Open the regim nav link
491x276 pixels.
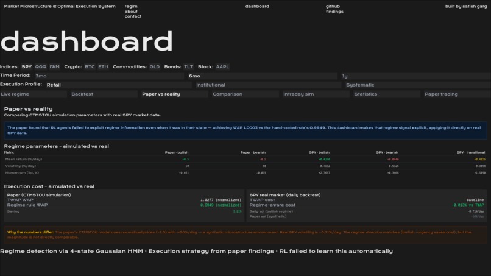click(x=131, y=6)
